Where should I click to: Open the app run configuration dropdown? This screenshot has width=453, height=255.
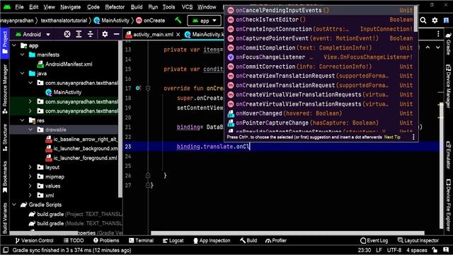click(x=205, y=21)
